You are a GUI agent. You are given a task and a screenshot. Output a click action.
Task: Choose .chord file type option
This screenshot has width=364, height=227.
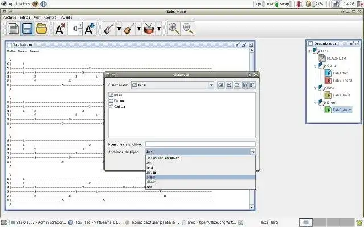pos(200,182)
